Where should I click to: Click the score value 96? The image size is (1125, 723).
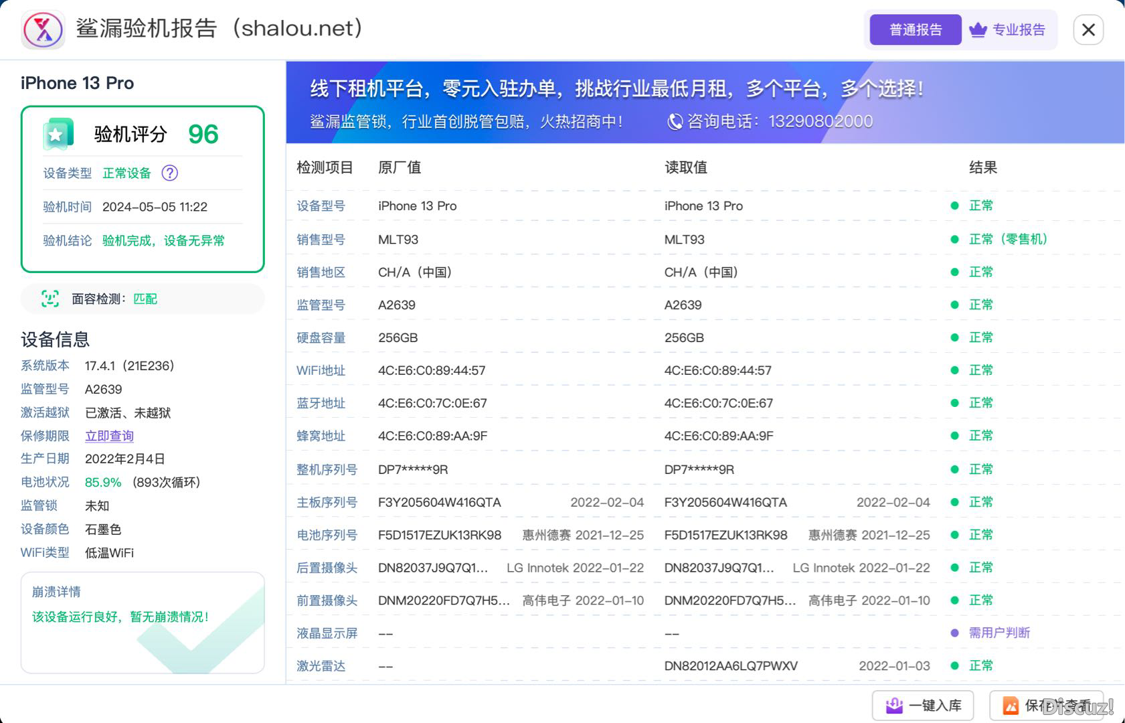[x=203, y=134]
